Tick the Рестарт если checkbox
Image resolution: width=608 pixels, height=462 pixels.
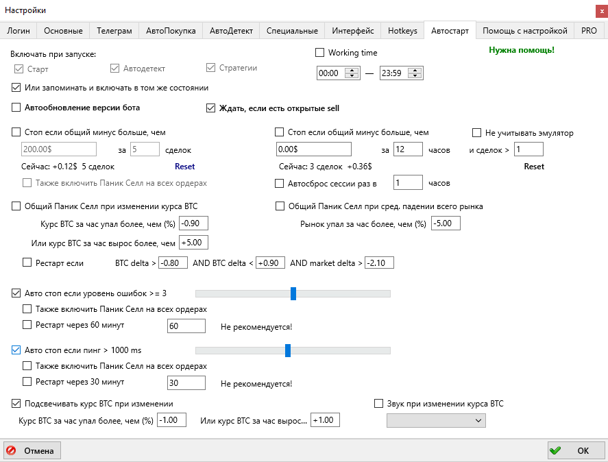(x=27, y=263)
